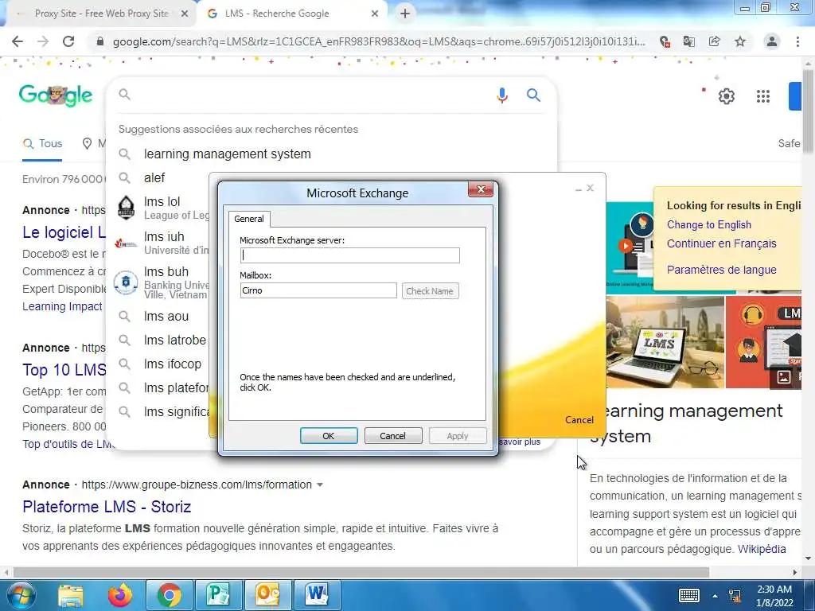815x611 pixels.
Task: Click the bookmark star icon
Action: pyautogui.click(x=740, y=41)
